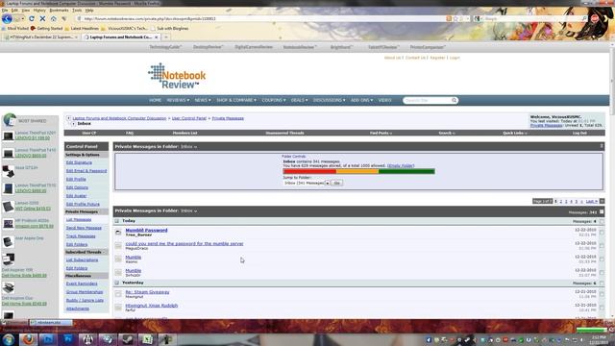615x346 pixels.
Task: Open Excel from the taskbar
Action: pos(147,339)
